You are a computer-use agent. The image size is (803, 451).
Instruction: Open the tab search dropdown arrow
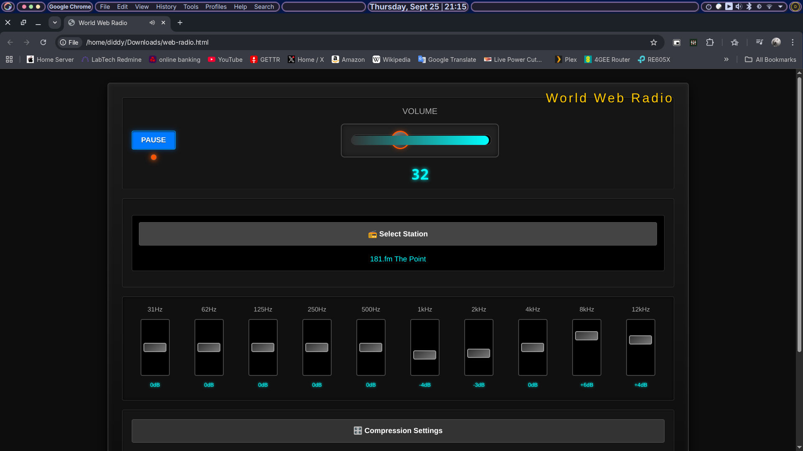point(55,23)
